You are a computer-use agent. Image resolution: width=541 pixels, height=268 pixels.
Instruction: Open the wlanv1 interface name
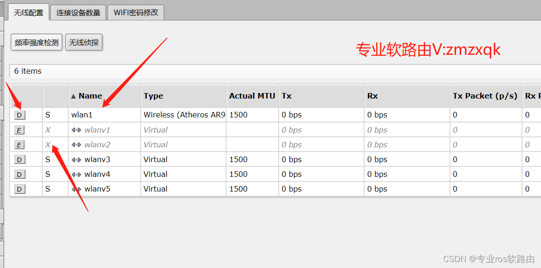coord(97,130)
